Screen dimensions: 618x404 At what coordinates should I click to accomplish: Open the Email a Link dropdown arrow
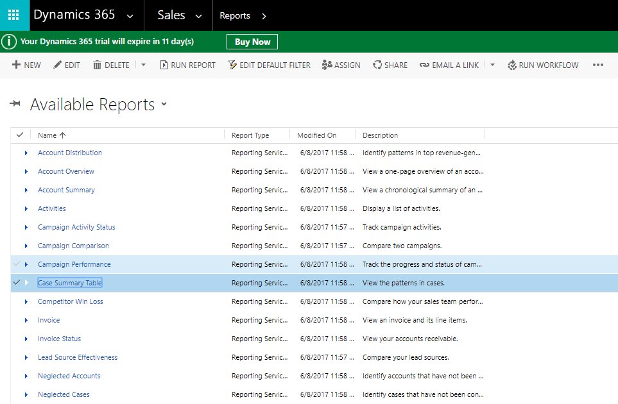pyautogui.click(x=492, y=65)
